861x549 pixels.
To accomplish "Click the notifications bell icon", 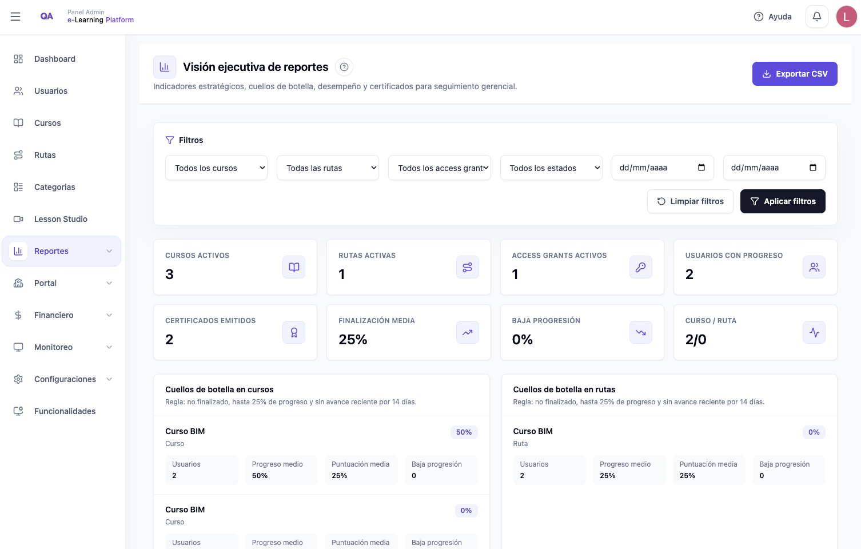I will coord(817,17).
